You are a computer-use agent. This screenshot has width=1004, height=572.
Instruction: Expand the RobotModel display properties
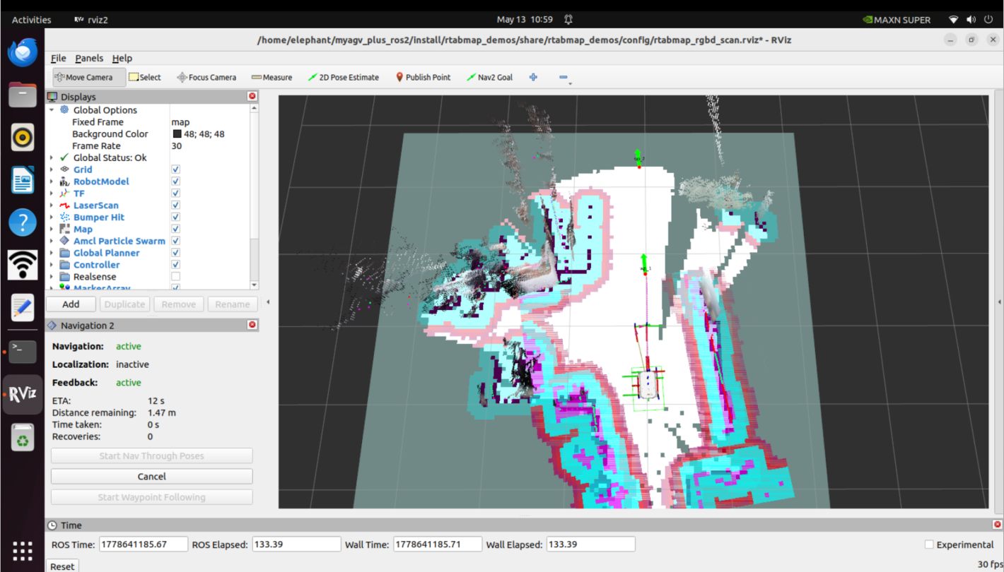52,181
